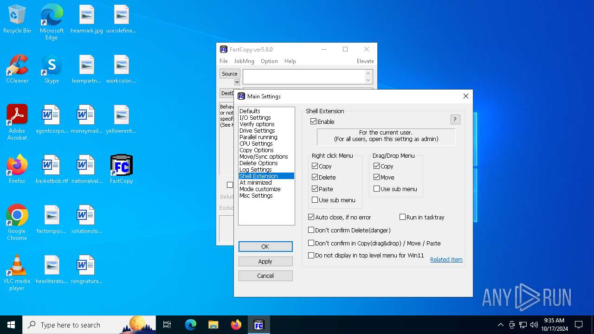The height and width of the screenshot is (334, 594).
Task: Select moneymail Word document icon
Action: 87,119
